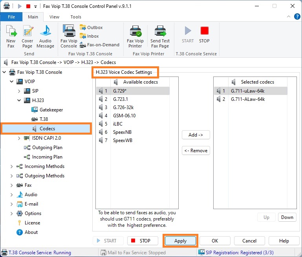
Task: Select G.723.1 in available codecs
Action: click(x=133, y=99)
